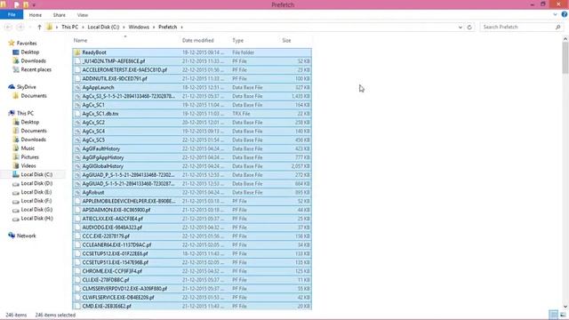The width and height of the screenshot is (569, 320).
Task: Switch to details view via status bar icon
Action: (553, 315)
